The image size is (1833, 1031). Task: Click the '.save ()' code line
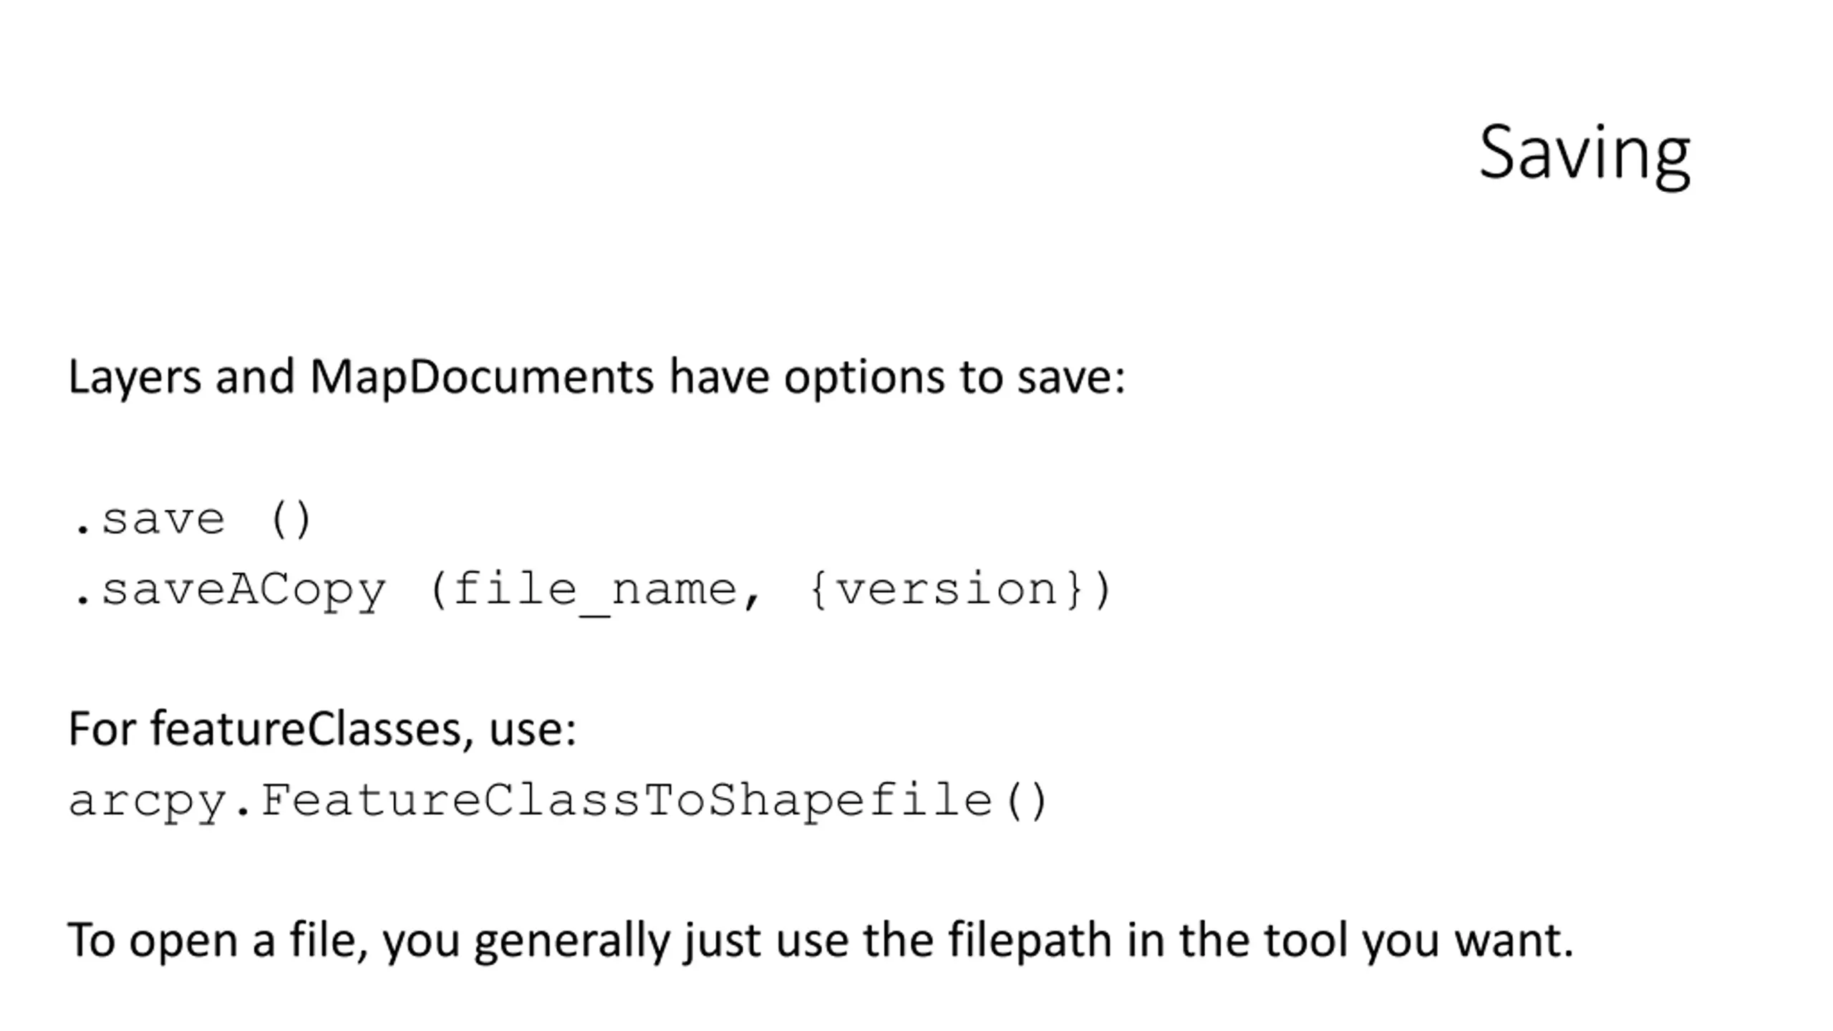coord(192,518)
